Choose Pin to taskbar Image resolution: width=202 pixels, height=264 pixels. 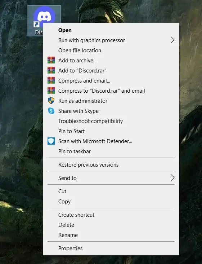(x=111, y=151)
